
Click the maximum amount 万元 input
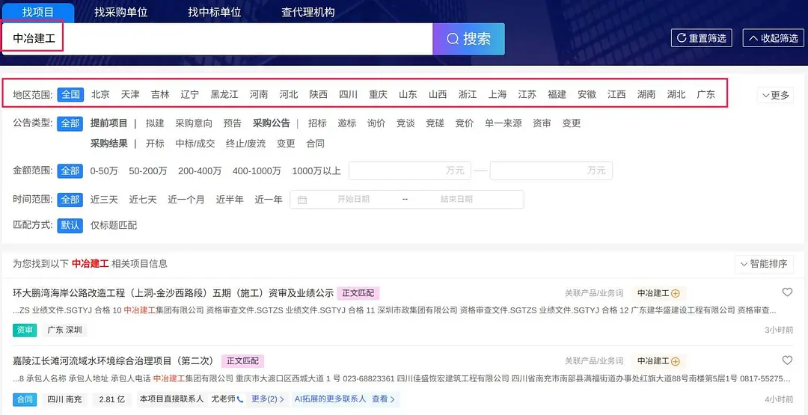coord(551,171)
